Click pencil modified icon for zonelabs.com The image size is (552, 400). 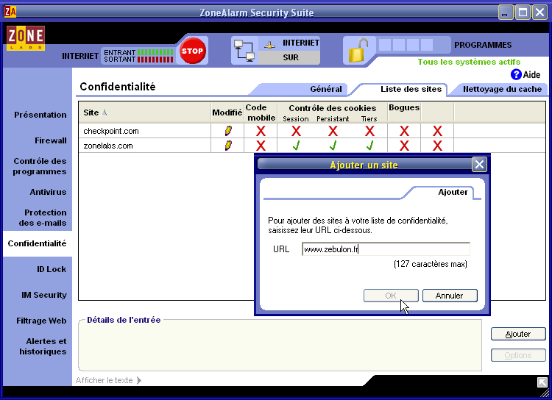[x=227, y=146]
